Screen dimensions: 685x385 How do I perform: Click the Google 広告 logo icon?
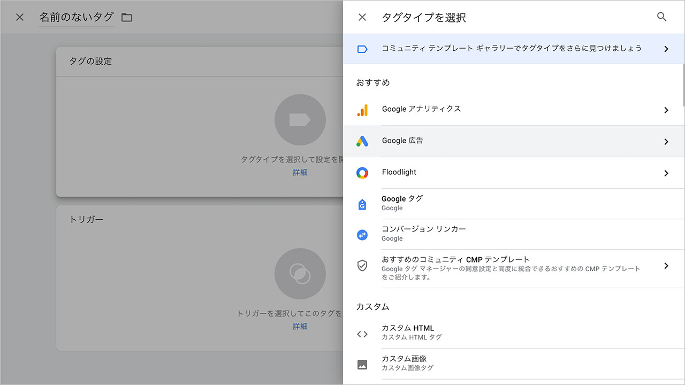(x=363, y=141)
